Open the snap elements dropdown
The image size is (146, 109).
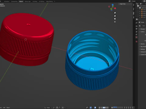[60, 107]
